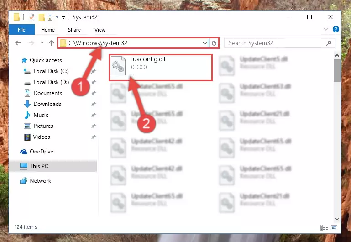Screen dimensions: 351x242
Task: Expand the address bar history dropdown
Action: (205, 43)
